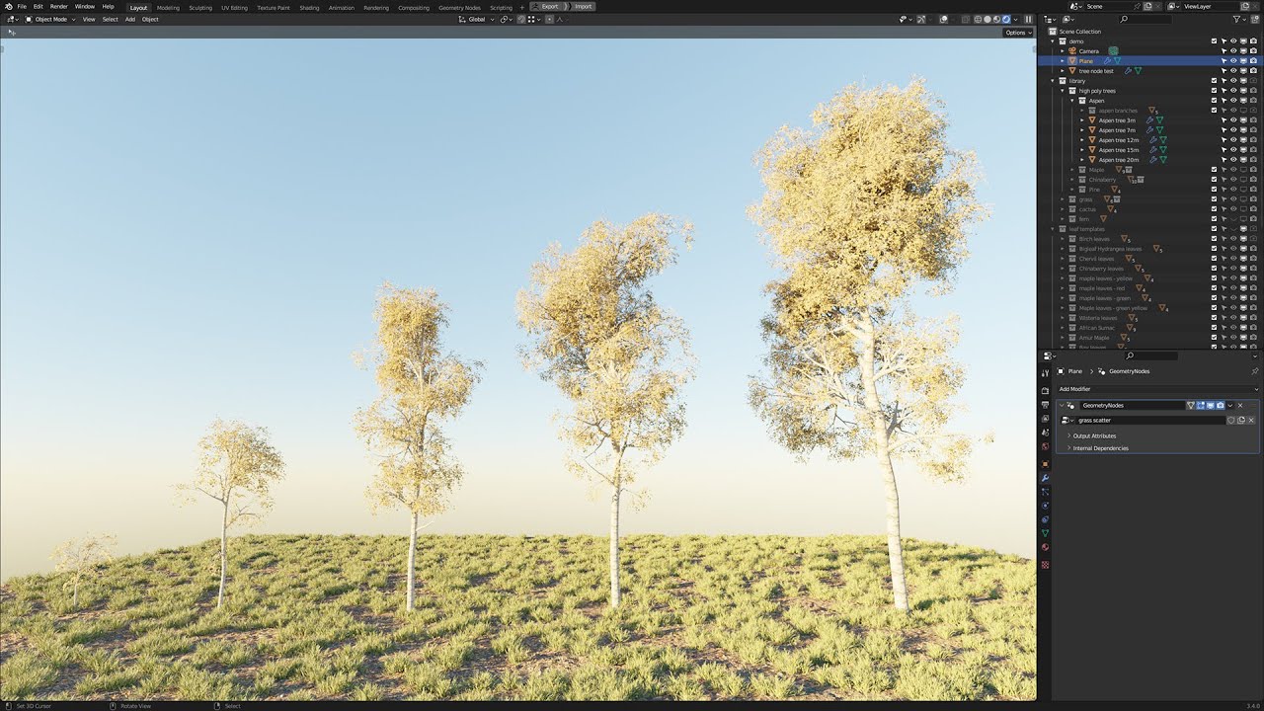Image resolution: width=1264 pixels, height=711 pixels.
Task: Click the Import button
Action: coord(582,6)
